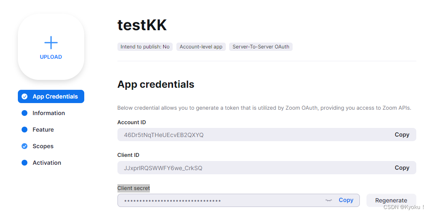Copy the Client ID value
Viewport: 430px width, 214px height.
tap(402, 168)
